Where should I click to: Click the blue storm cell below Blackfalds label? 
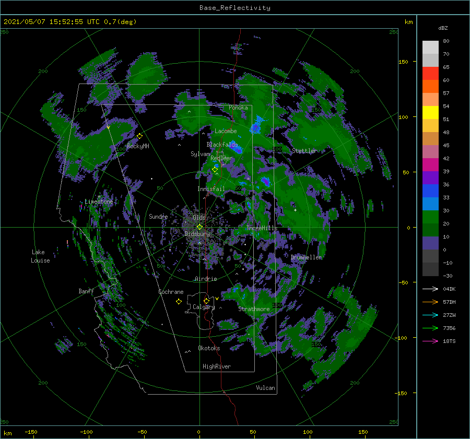(x=237, y=148)
